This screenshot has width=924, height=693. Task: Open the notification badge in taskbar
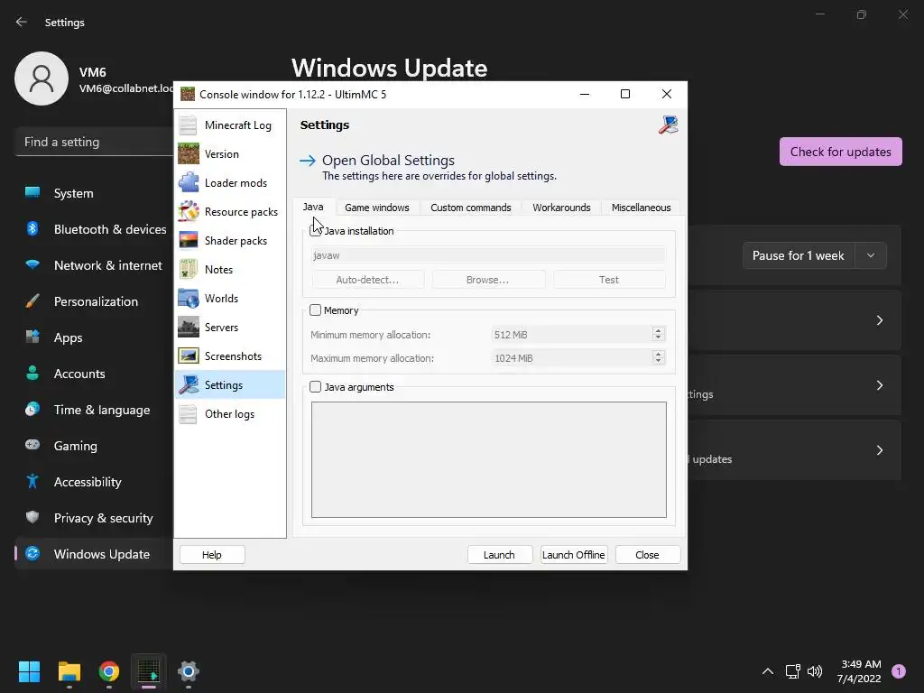[899, 671]
